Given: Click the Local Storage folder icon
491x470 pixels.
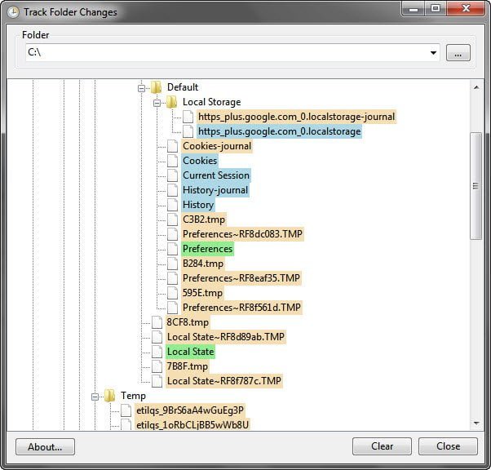Looking at the screenshot, I should (171, 102).
